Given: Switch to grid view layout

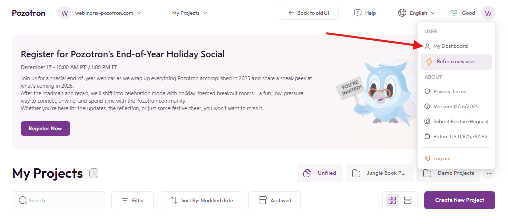Looking at the screenshot, I should 393,200.
